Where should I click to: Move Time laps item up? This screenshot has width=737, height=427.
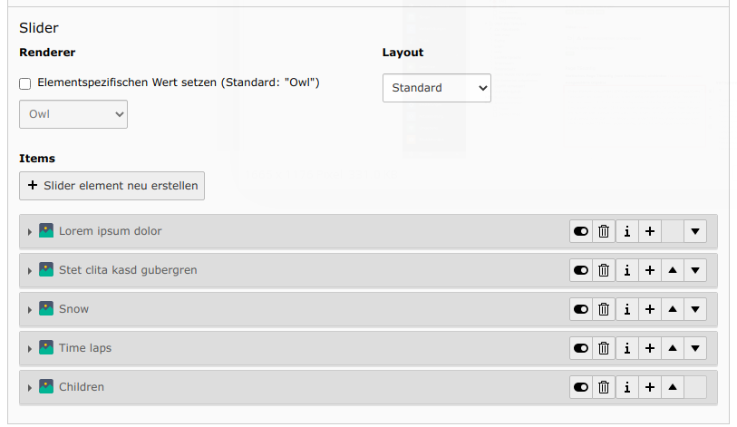click(x=673, y=348)
